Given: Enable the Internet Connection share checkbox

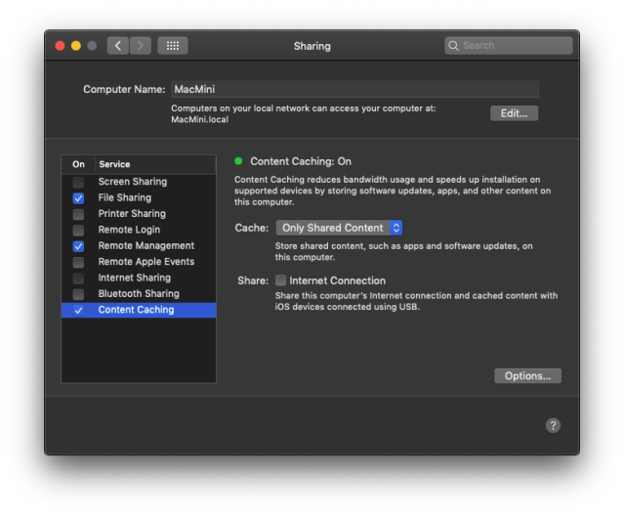Looking at the screenshot, I should coord(281,281).
